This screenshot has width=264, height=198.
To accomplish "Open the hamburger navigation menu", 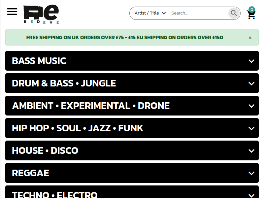I will pos(12,12).
